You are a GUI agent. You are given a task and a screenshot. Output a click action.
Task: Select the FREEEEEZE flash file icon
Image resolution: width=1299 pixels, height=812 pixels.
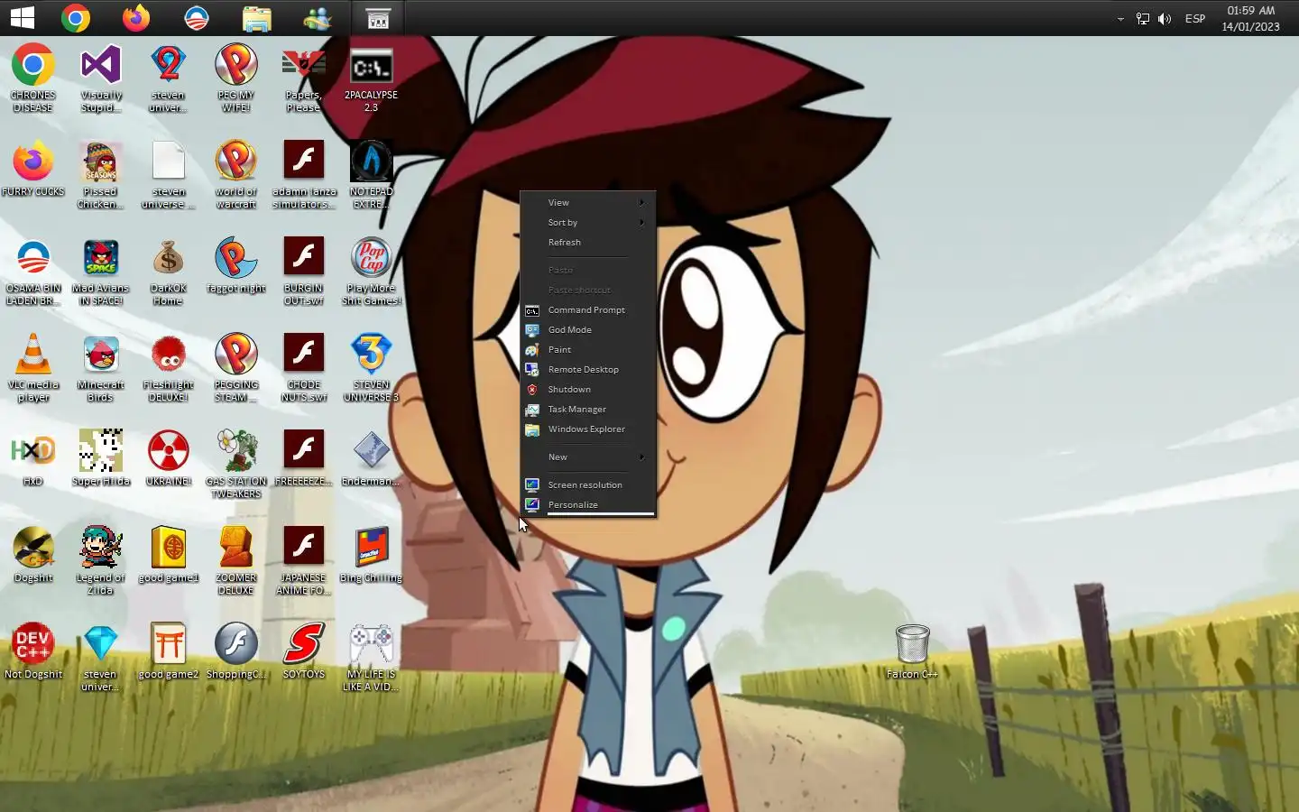304,459
